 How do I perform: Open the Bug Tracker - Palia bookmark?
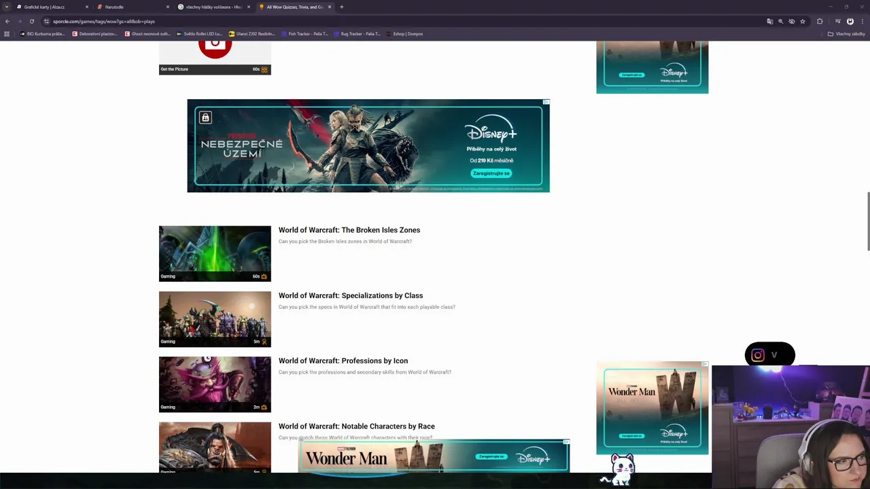click(x=357, y=34)
